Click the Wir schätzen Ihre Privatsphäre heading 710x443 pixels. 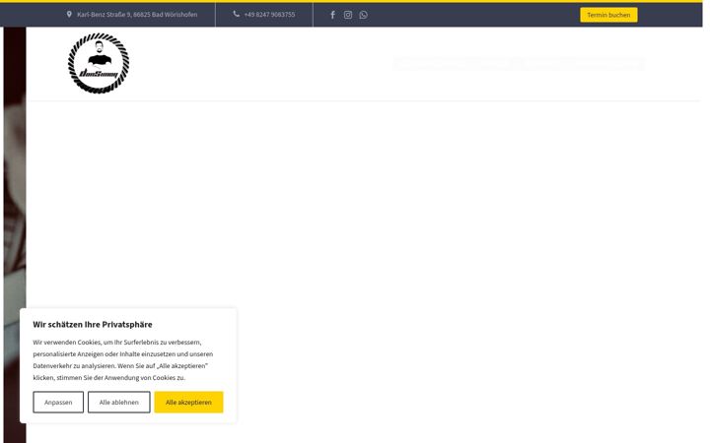click(x=93, y=324)
